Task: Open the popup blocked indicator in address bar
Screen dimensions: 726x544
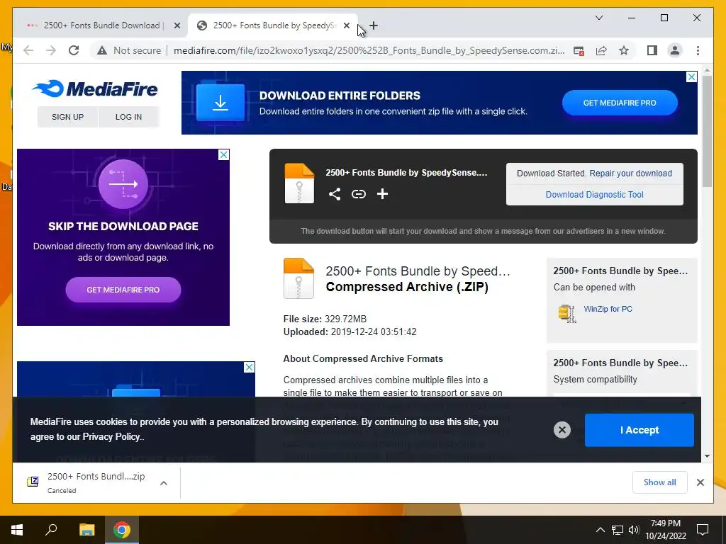Action: click(x=579, y=51)
